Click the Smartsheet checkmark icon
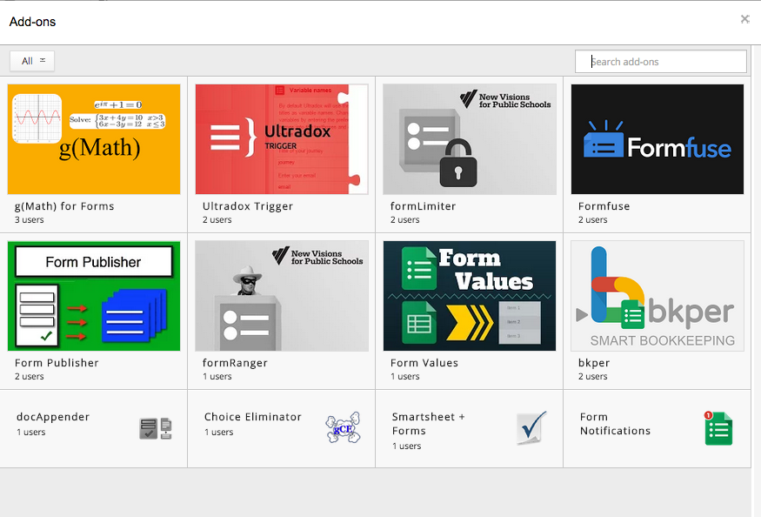Screen dimensions: 761x517 pyautogui.click(x=531, y=428)
